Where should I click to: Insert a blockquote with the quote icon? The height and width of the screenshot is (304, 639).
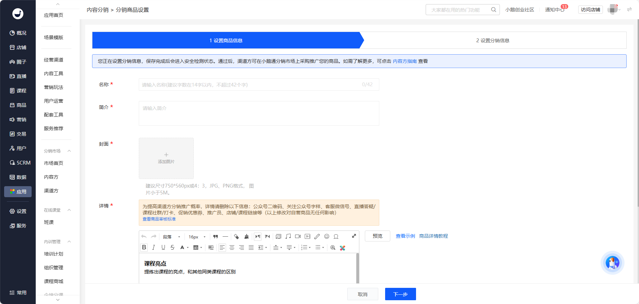[x=215, y=236]
